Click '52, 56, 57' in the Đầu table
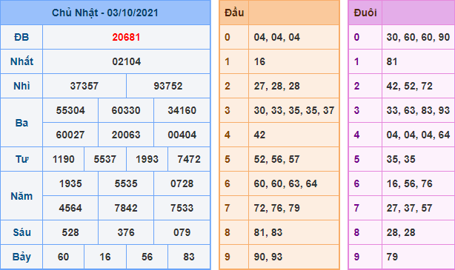The image size is (455, 270). (277, 159)
